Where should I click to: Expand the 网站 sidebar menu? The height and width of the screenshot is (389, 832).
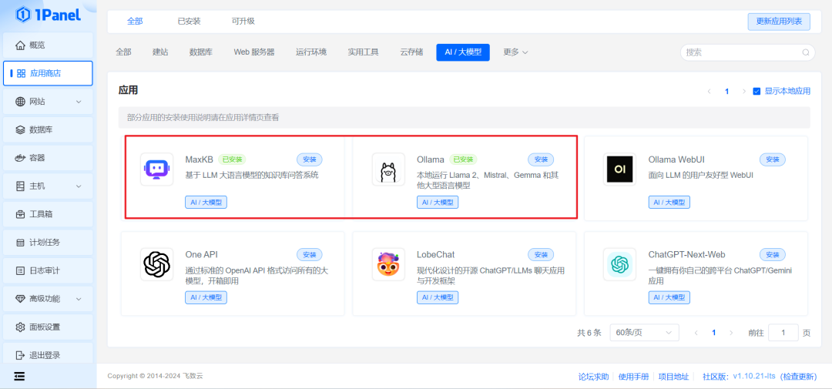click(x=79, y=102)
